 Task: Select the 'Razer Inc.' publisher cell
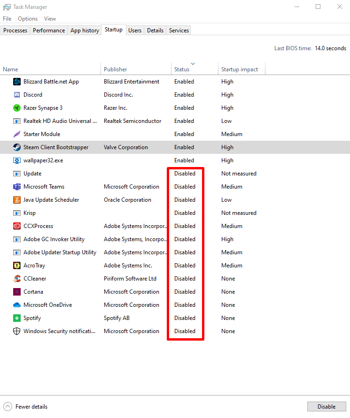click(116, 108)
